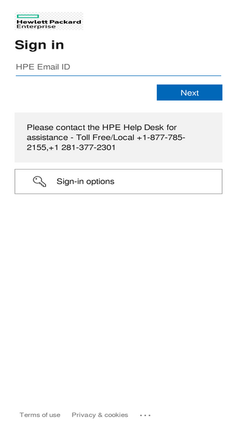
Task: Click the 'Enterprise' word in the logo
Action: tap(36, 27)
